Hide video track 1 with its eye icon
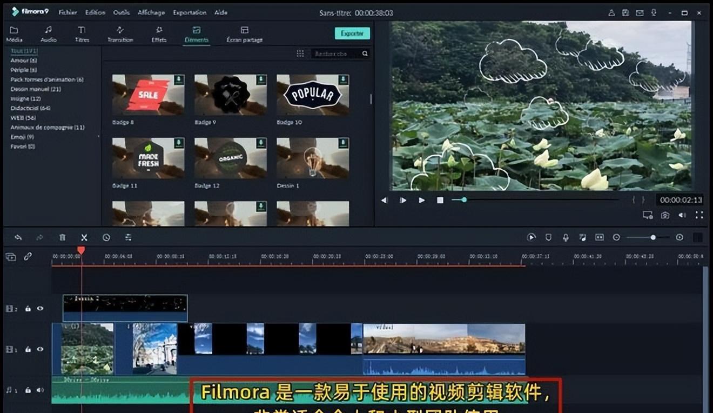713x413 pixels. pos(40,349)
